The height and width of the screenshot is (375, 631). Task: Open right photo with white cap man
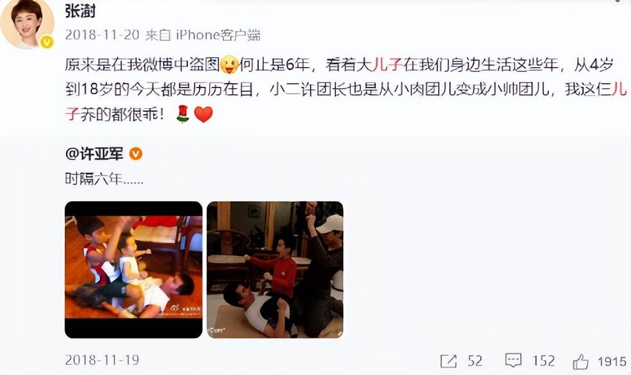275,269
